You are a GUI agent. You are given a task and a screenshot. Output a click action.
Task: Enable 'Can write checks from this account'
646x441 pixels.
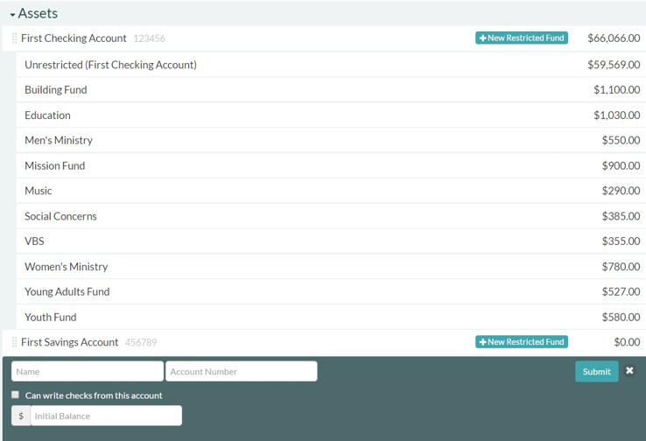click(16, 395)
